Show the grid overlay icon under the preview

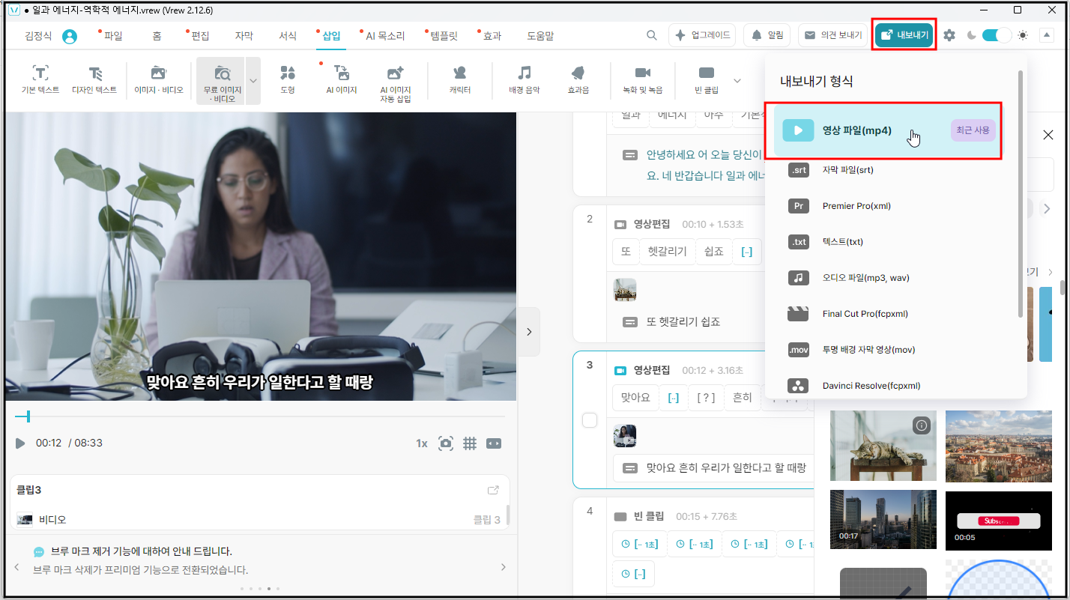[470, 443]
